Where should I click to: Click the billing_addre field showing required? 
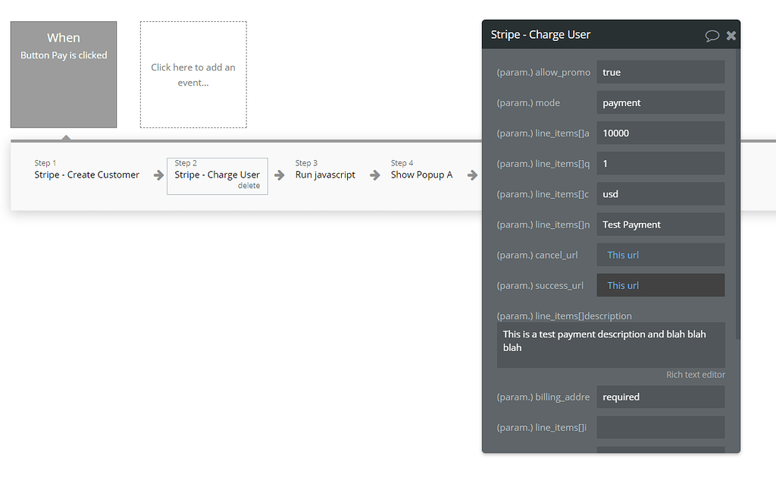pos(660,397)
